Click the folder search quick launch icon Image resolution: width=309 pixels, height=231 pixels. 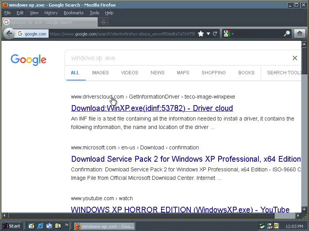(58, 226)
